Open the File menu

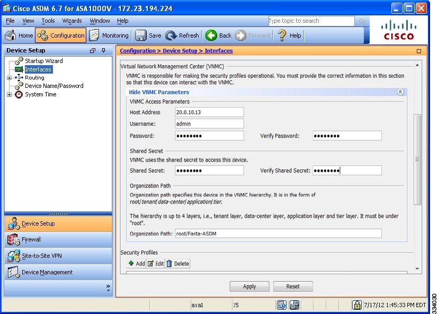point(11,21)
